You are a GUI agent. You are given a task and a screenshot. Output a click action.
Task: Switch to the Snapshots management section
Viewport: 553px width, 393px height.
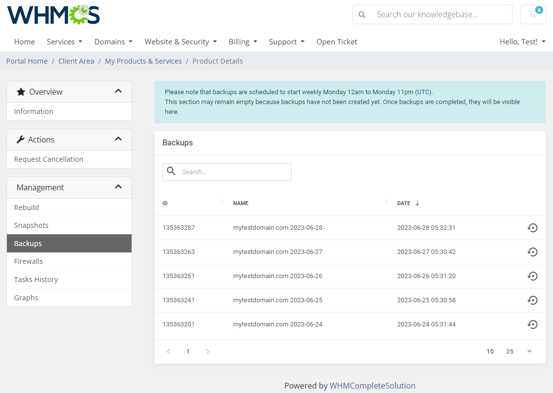click(31, 225)
